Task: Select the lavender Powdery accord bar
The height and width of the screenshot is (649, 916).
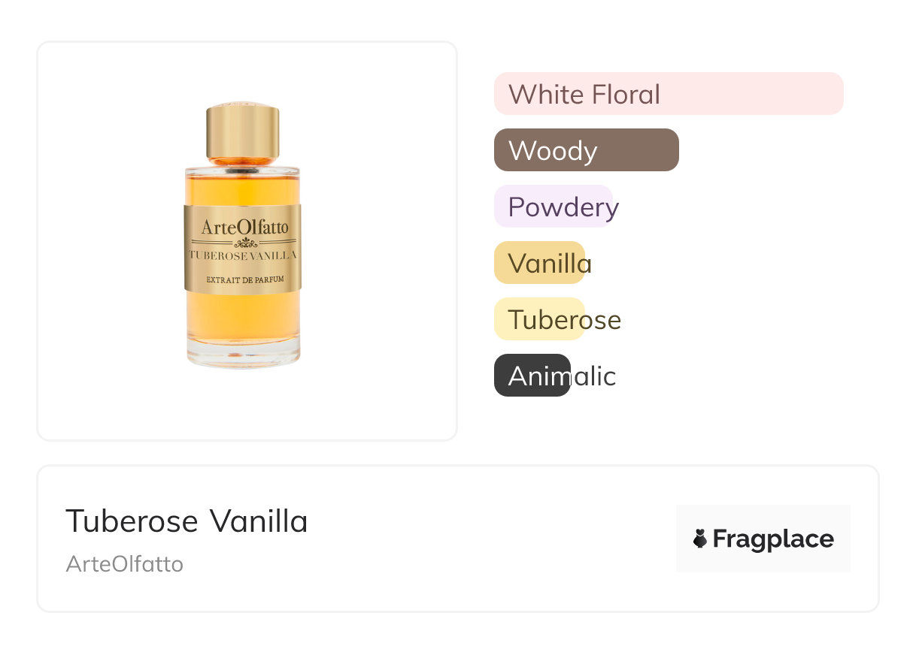Action: click(x=553, y=207)
